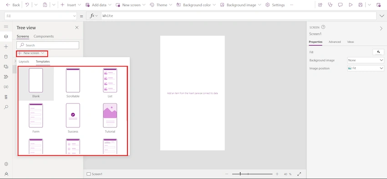
Task: Undo the last action
Action: pyautogui.click(x=27, y=5)
